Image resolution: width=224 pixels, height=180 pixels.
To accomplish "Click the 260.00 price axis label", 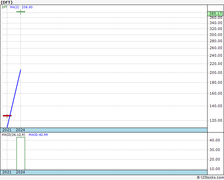I will tap(216, 48).
